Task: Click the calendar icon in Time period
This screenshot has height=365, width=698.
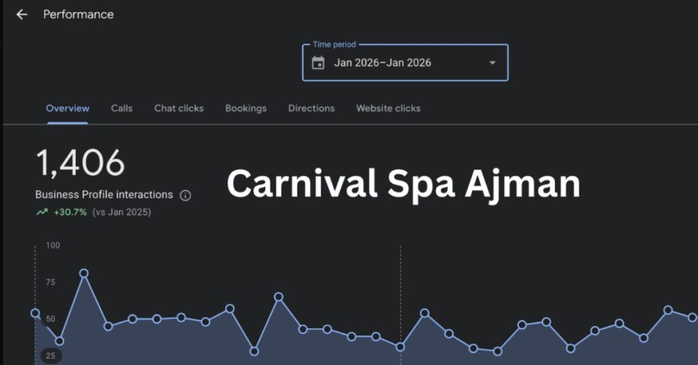Action: click(x=318, y=63)
